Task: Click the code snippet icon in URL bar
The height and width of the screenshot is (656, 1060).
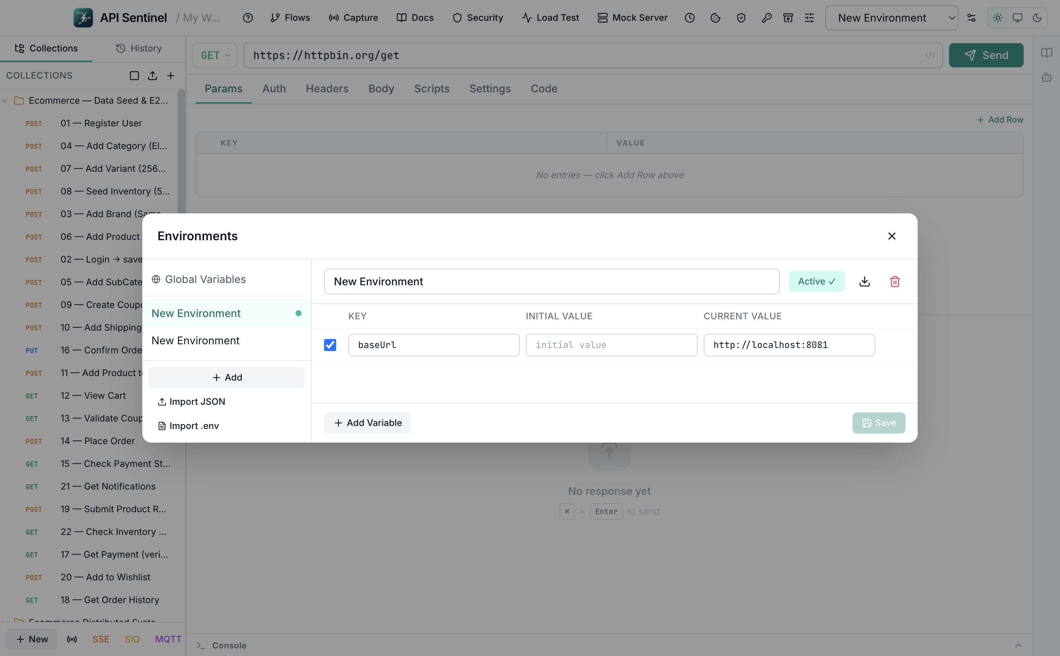Action: [x=930, y=55]
